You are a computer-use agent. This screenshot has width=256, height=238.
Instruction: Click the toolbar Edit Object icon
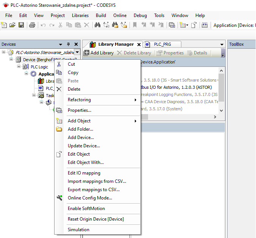coord(194,25)
